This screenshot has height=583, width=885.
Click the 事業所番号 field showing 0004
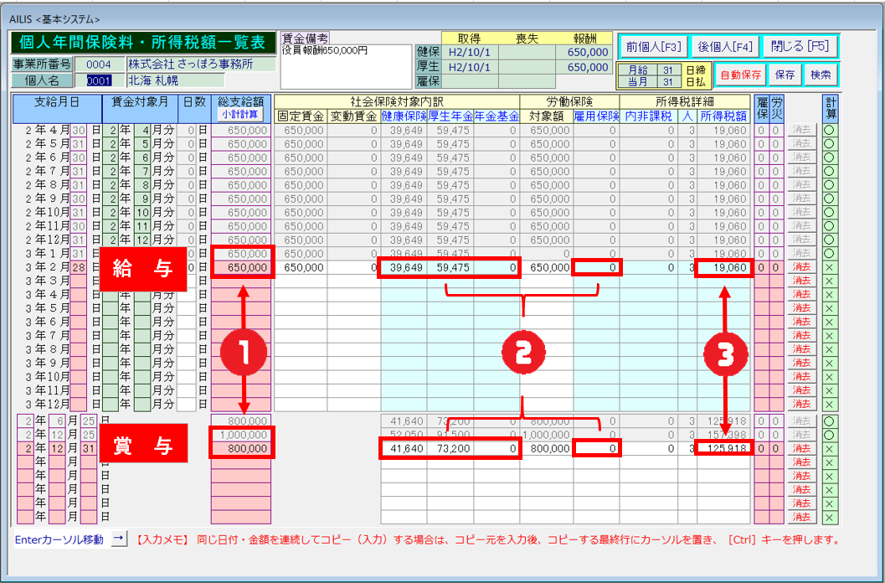pos(99,64)
